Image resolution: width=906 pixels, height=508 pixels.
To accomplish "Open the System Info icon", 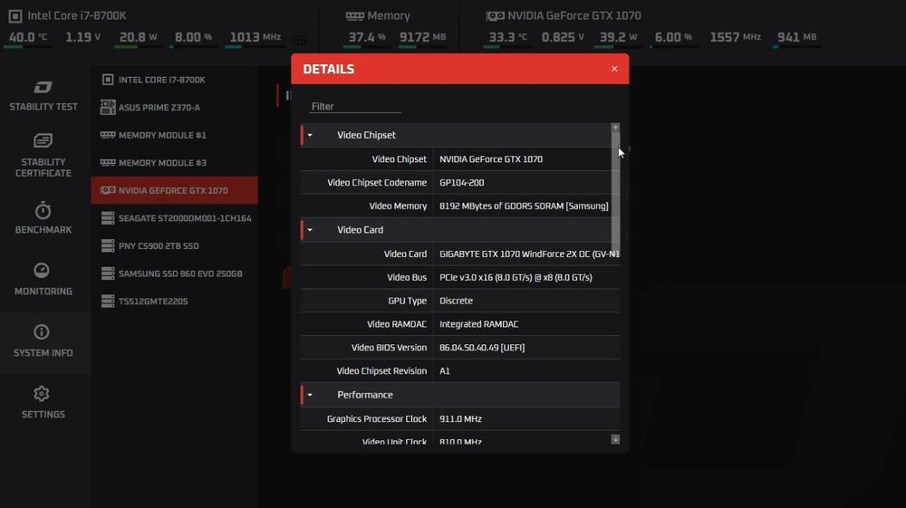I will [x=42, y=332].
